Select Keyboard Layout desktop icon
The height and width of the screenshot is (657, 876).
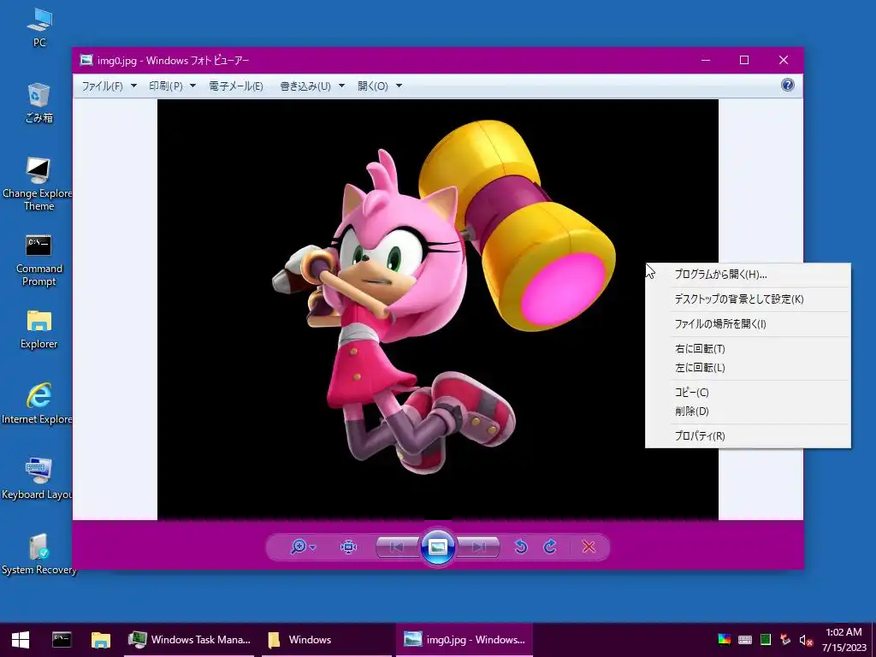click(x=38, y=479)
